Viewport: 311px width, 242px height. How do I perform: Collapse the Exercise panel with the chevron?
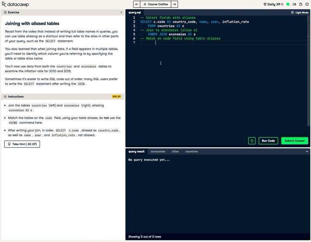[121, 12]
